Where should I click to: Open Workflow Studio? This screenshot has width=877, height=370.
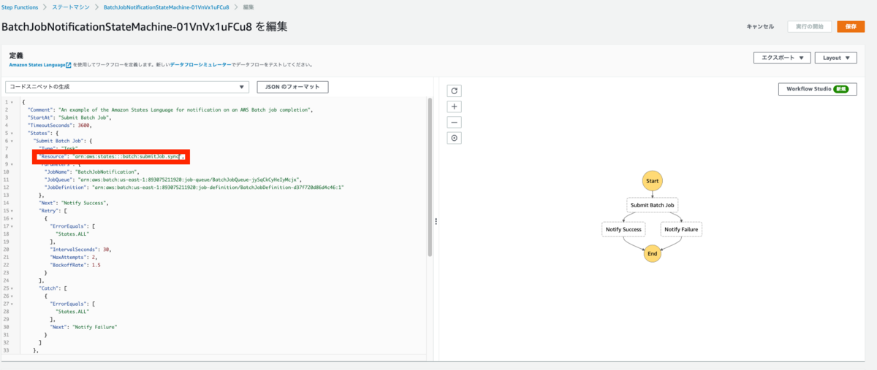click(816, 89)
